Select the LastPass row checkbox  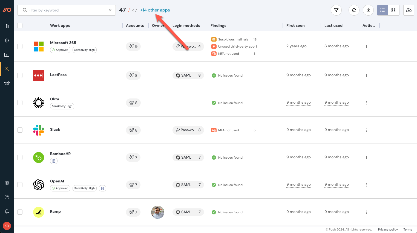click(20, 75)
